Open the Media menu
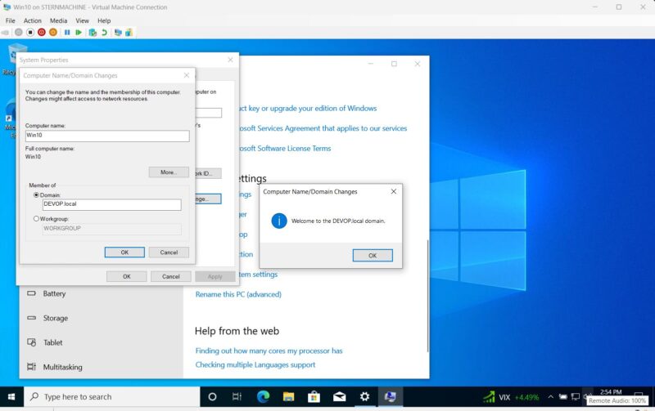 [x=58, y=20]
